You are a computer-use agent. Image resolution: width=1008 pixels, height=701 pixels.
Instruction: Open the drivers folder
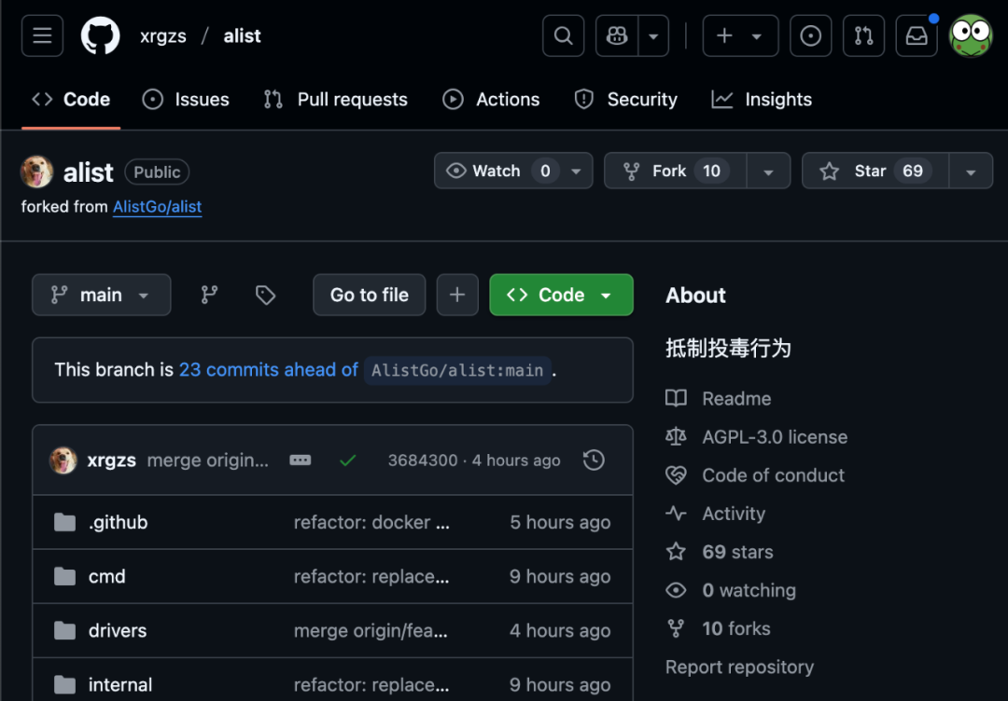point(118,630)
